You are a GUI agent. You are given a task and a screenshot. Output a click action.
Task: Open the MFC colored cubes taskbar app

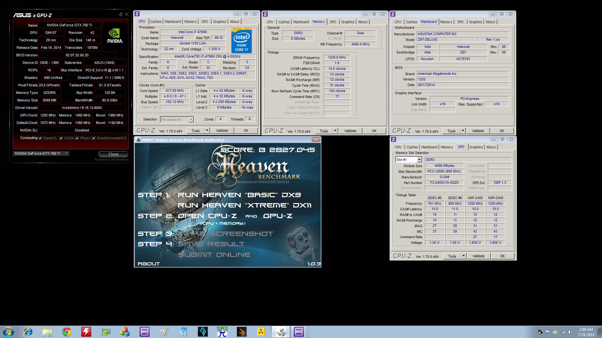[x=125, y=331]
